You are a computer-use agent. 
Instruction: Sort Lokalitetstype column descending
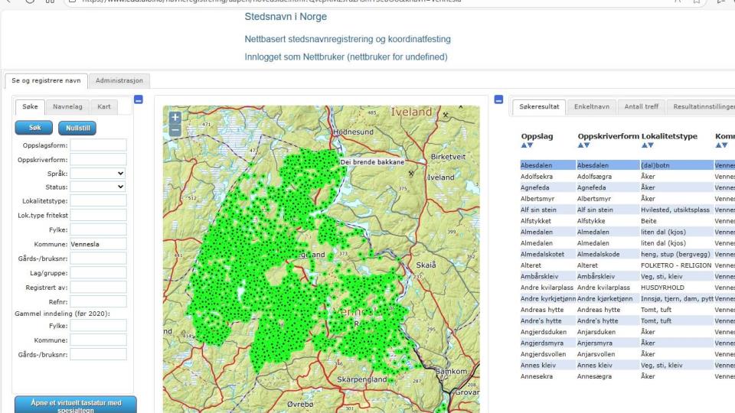click(651, 145)
